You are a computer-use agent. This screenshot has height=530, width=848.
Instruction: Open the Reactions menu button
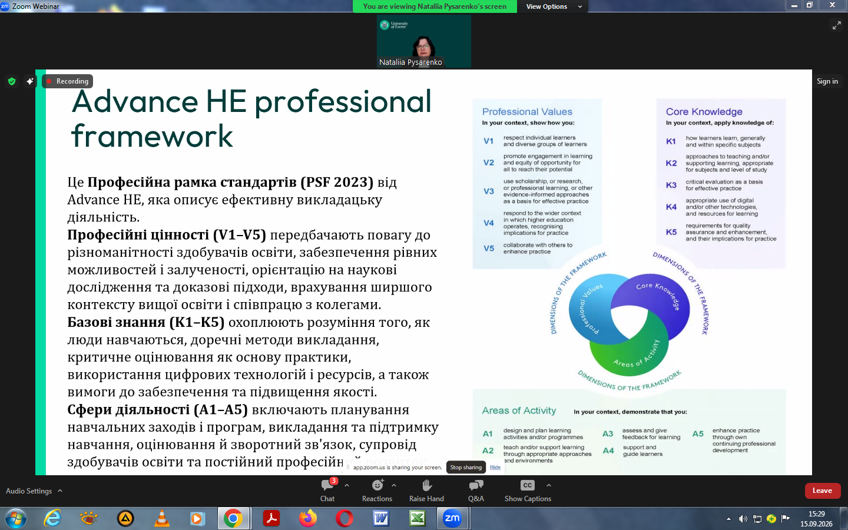(x=377, y=490)
